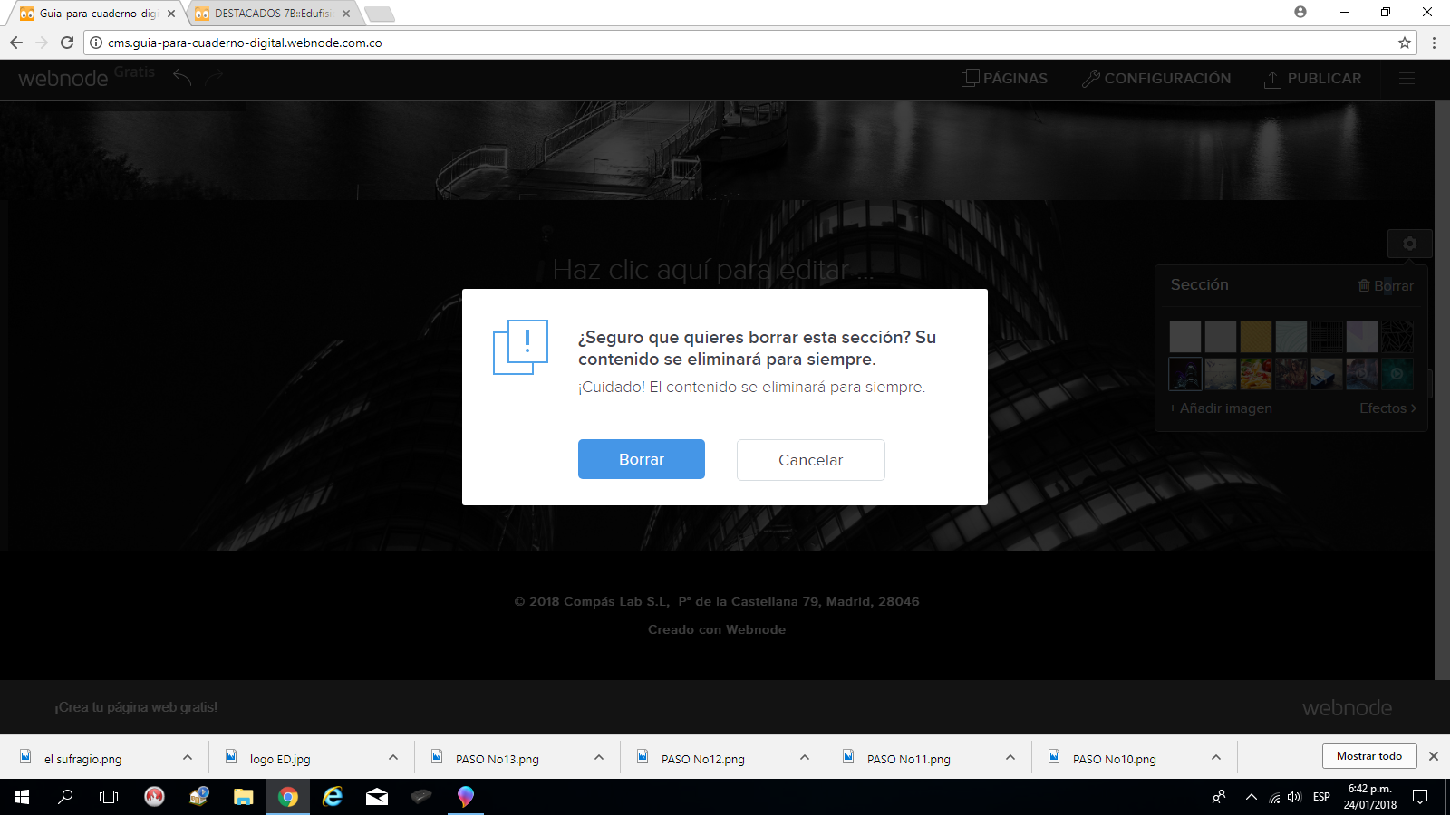Show hidden system tray icons
Viewport: 1450px width, 815px height.
pyautogui.click(x=1251, y=797)
